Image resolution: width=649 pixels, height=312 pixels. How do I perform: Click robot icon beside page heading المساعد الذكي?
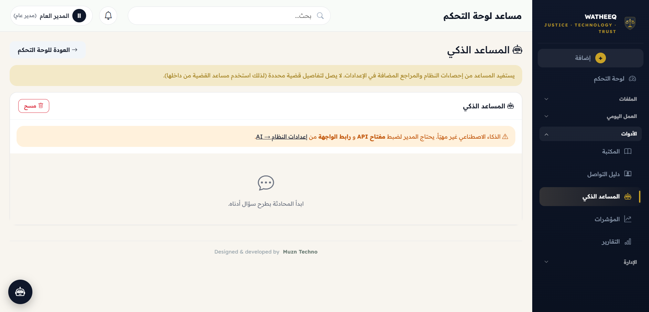click(517, 50)
